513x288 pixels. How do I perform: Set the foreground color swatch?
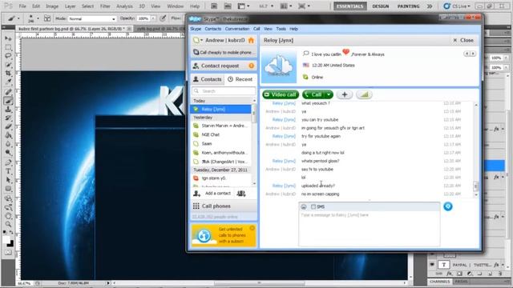click(6, 240)
